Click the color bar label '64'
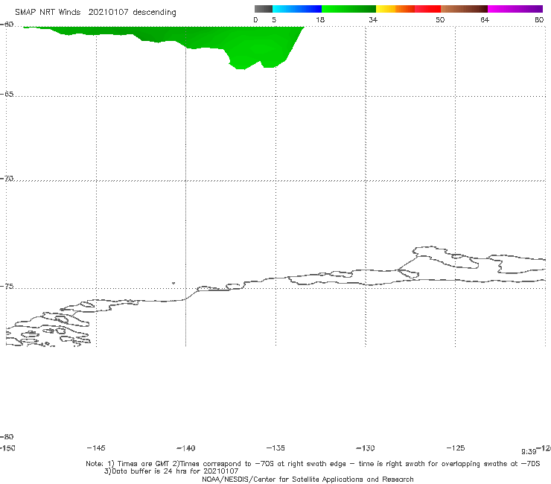Viewport: 551px width, 484px height. click(x=485, y=19)
